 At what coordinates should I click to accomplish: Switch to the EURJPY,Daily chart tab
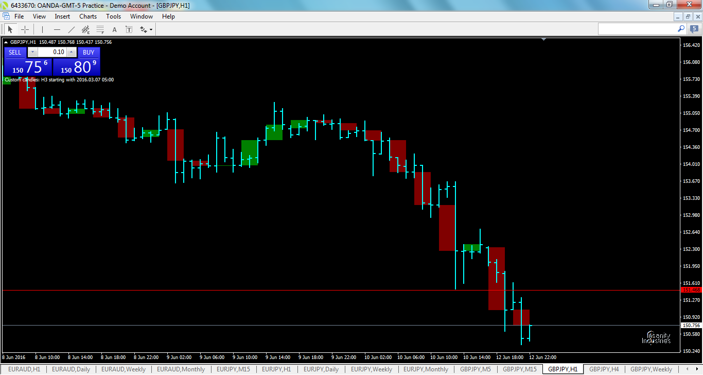tap(321, 369)
